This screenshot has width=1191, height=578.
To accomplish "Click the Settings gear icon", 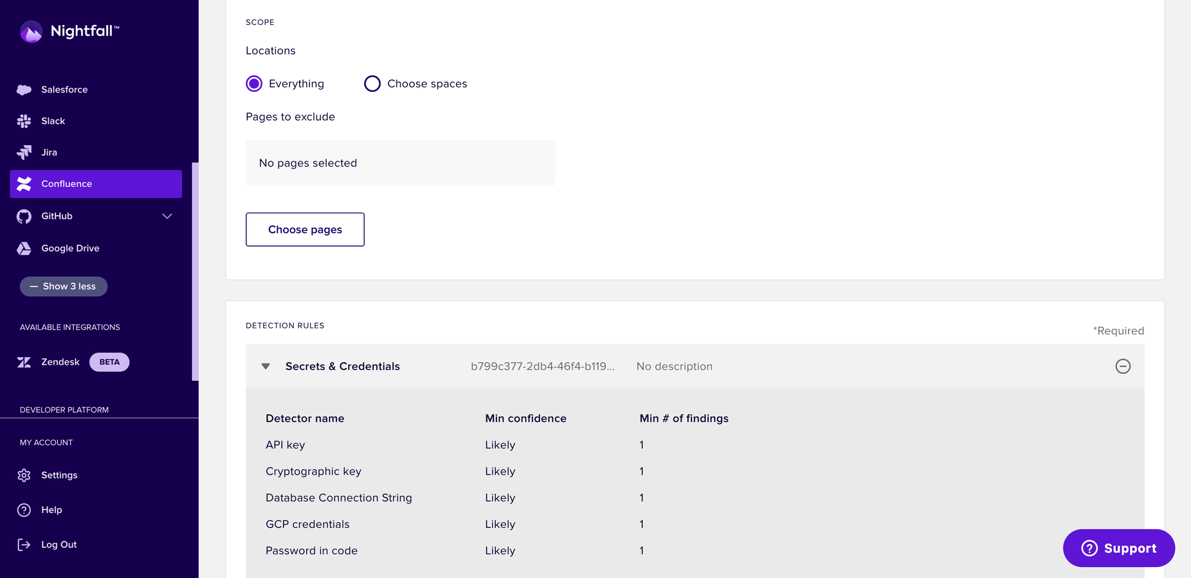I will click(24, 475).
